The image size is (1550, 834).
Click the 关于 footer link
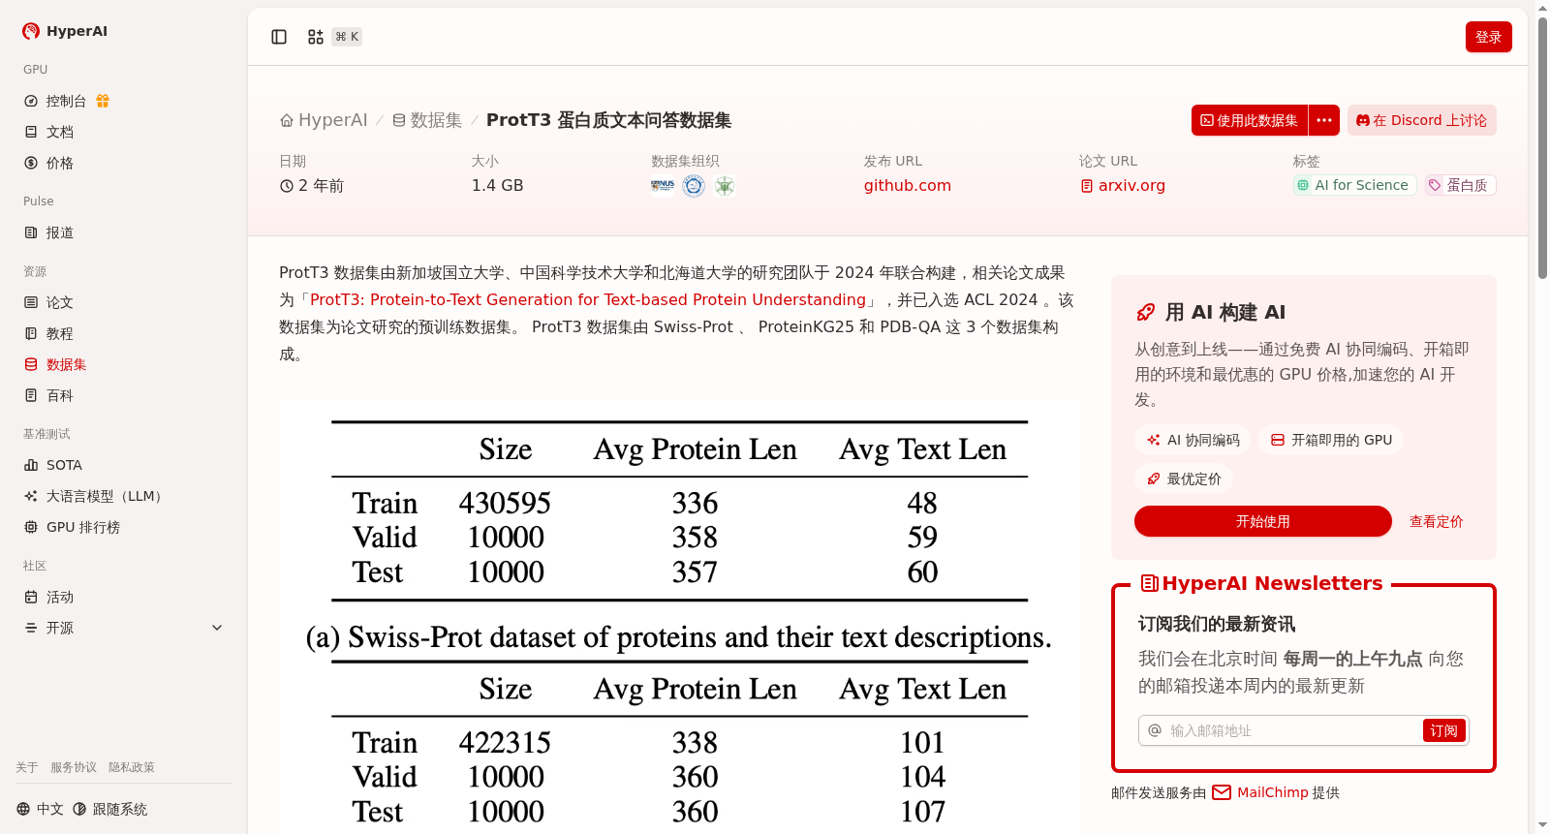pyautogui.click(x=27, y=767)
